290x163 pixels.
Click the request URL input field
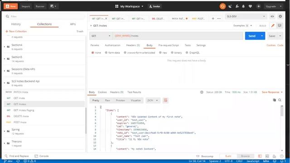pos(178,36)
